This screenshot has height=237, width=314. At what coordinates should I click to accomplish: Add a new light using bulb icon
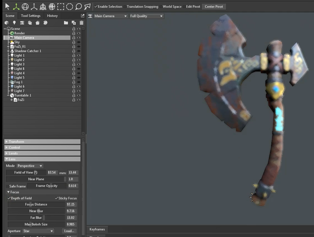(x=14, y=23)
